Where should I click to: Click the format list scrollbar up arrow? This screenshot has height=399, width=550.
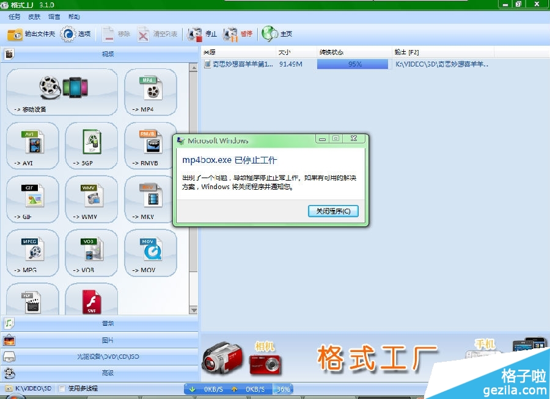pyautogui.click(x=193, y=67)
